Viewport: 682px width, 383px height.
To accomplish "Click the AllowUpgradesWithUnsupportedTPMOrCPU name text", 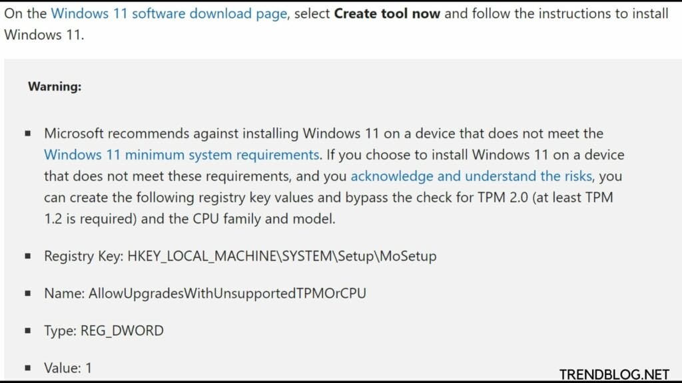I will pyautogui.click(x=228, y=293).
